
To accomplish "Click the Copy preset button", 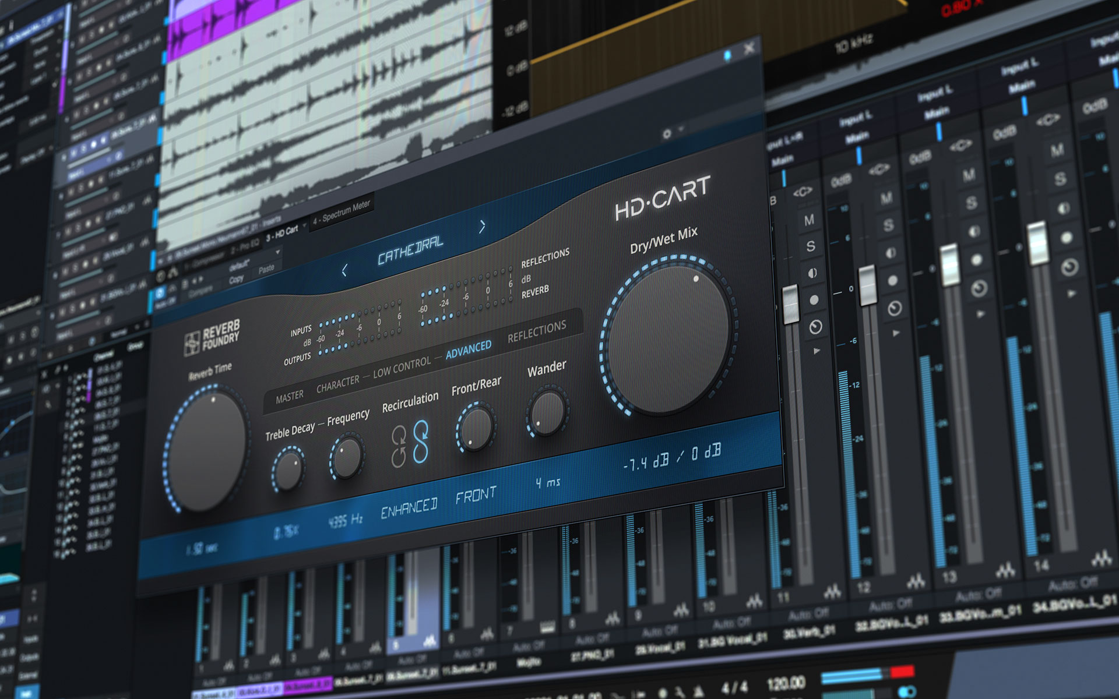I will tap(236, 280).
